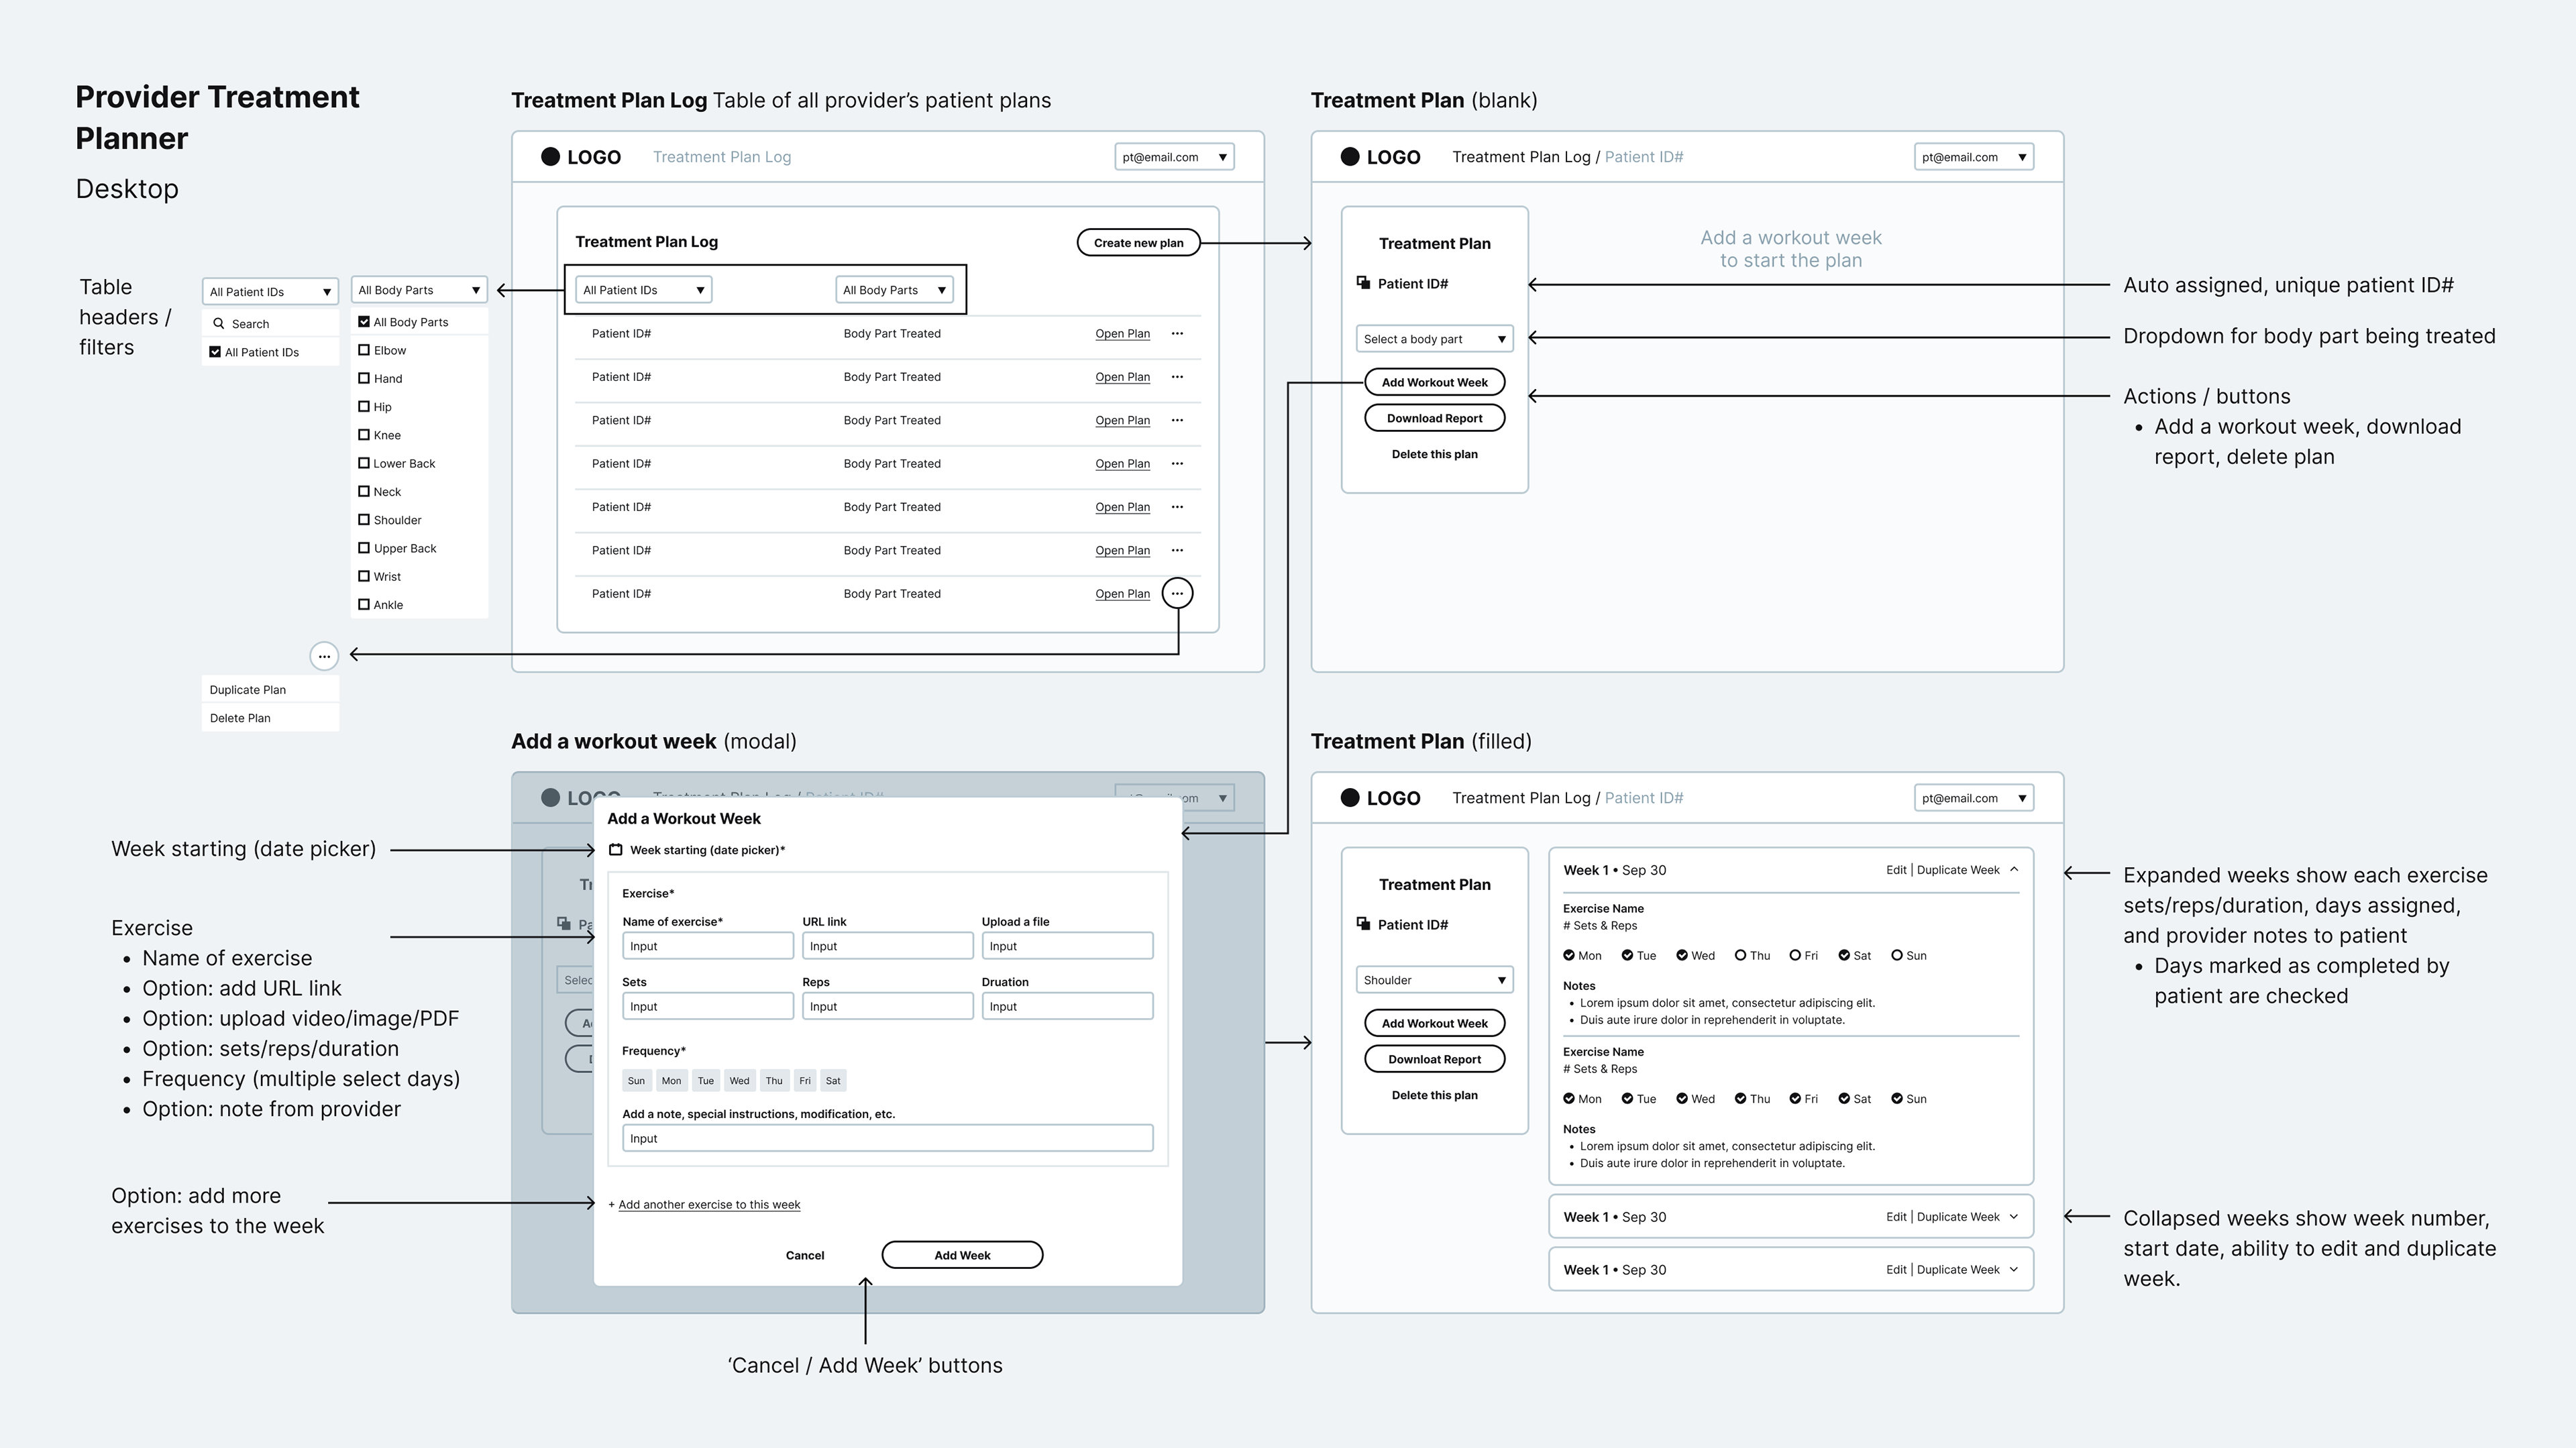Close the expanded All Patient IDs filter header

point(270,292)
